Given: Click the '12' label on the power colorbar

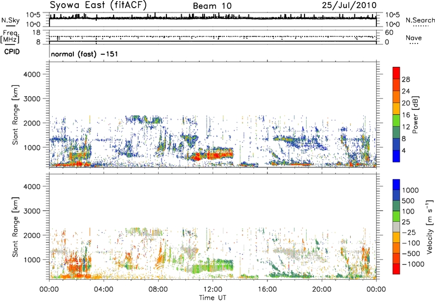Looking at the screenshot, I should click(x=405, y=127).
